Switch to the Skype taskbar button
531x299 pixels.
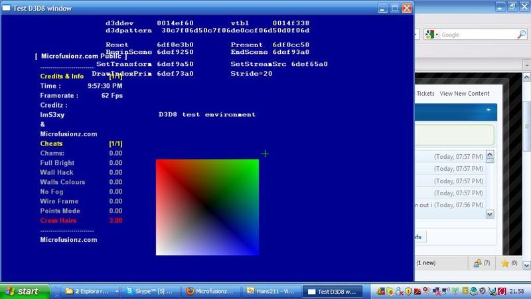pos(151,291)
